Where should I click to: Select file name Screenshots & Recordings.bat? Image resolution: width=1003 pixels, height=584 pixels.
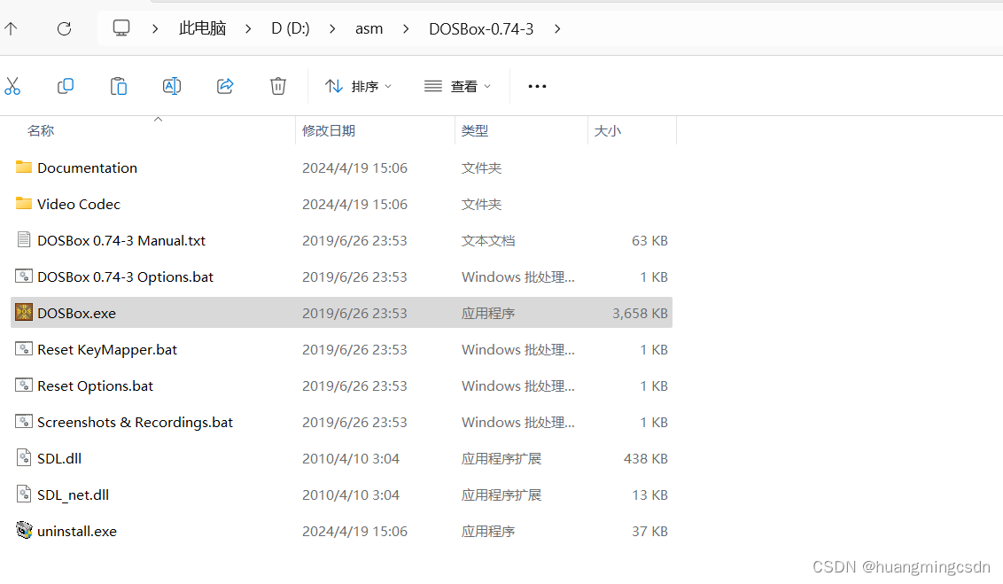(x=135, y=422)
